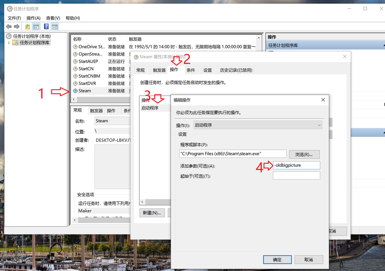This screenshot has width=385, height=271.
Task: Select 任务计划程序 (本地) root tree node
Action: pyautogui.click(x=32, y=36)
